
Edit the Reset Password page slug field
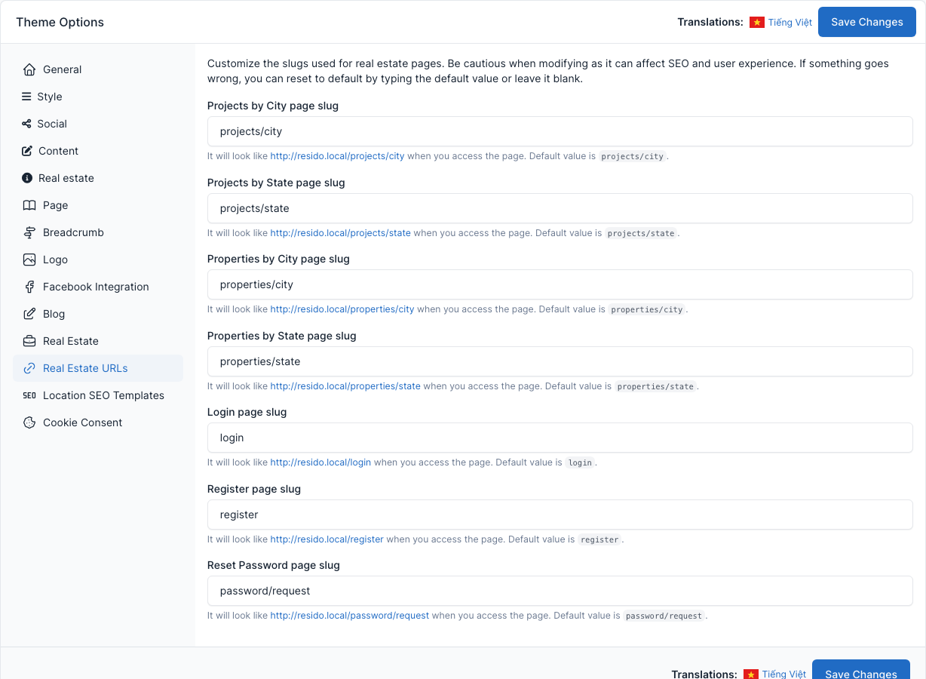[x=560, y=591]
